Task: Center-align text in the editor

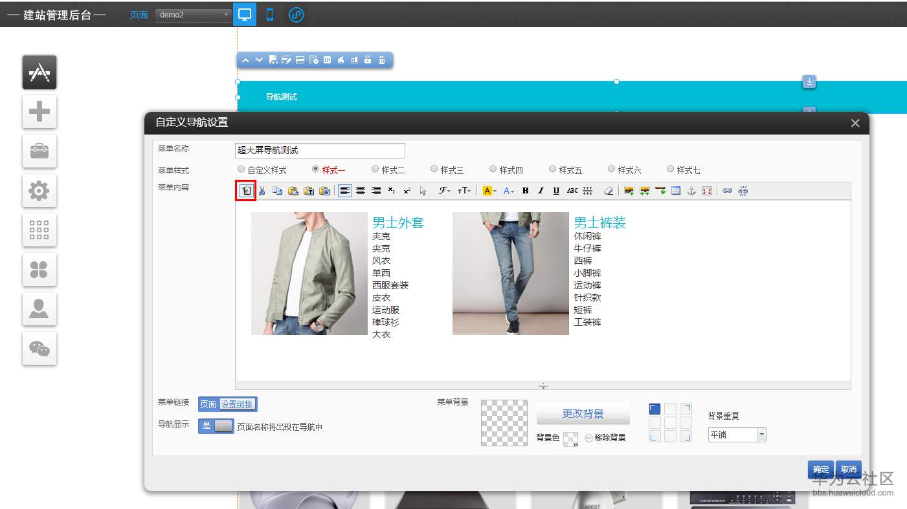Action: pyautogui.click(x=361, y=191)
